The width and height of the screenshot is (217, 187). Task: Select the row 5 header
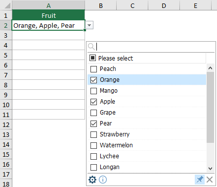click(6, 55)
